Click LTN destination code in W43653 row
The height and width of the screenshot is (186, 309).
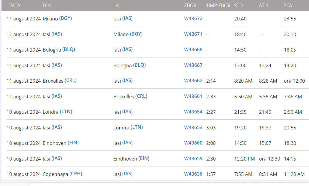pos(137,127)
